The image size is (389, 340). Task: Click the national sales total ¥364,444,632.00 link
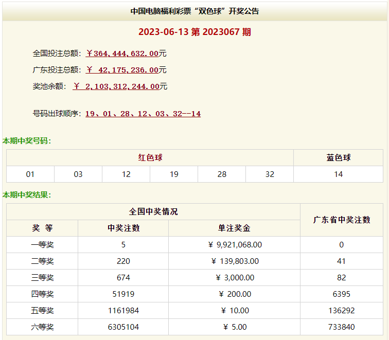coord(122,53)
